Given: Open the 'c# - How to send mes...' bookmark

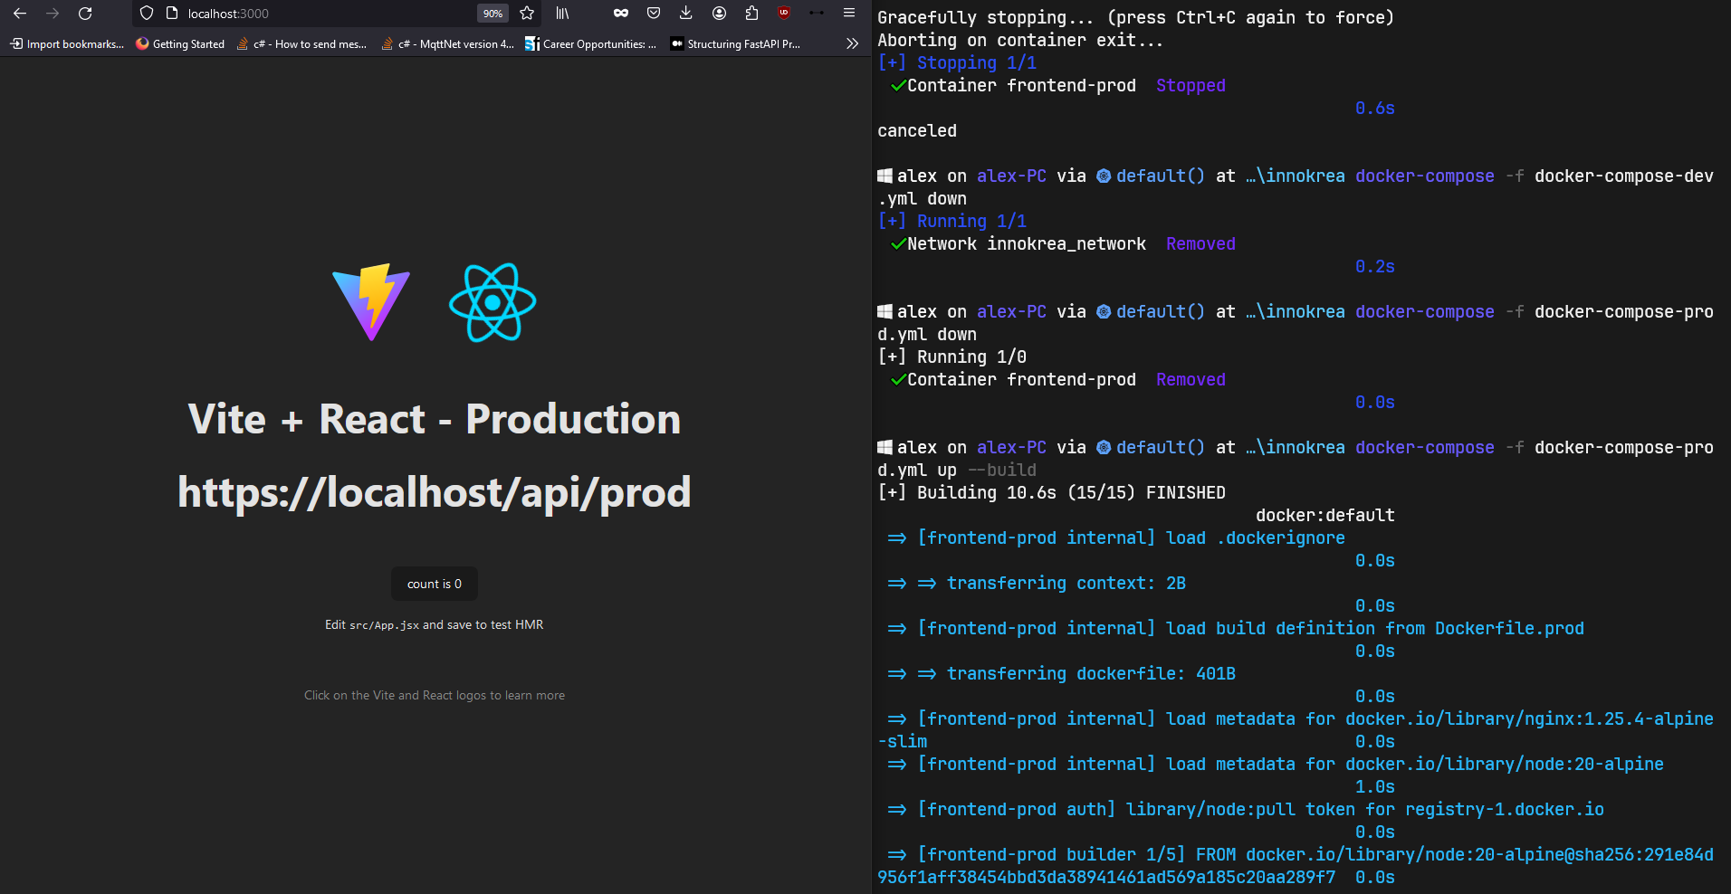Looking at the screenshot, I should 301,43.
